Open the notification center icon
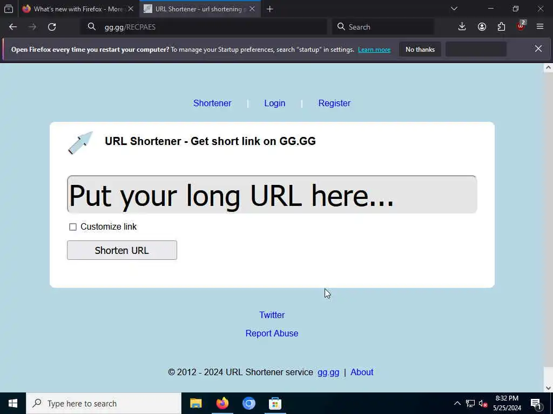Image resolution: width=553 pixels, height=414 pixels. 536,403
